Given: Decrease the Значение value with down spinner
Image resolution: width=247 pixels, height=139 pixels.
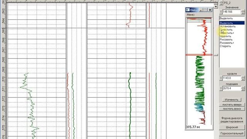Looking at the screenshot, I should (x=243, y=13).
